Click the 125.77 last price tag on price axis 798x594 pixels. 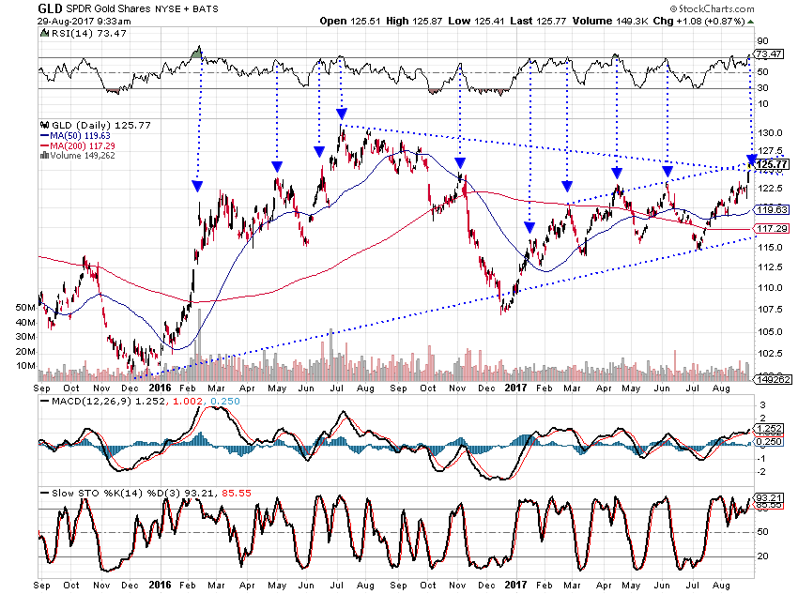[x=771, y=165]
